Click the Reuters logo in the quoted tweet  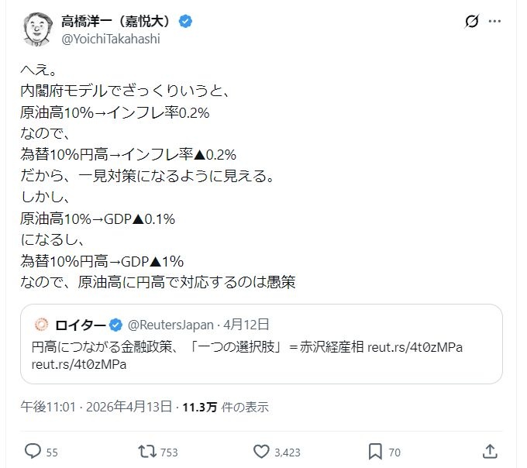[x=42, y=324]
